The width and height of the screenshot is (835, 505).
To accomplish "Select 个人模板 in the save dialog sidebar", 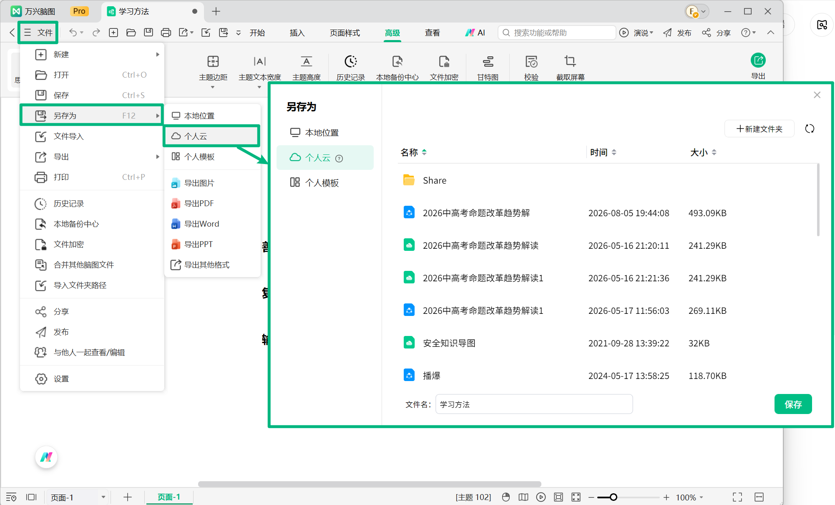I will (x=325, y=183).
